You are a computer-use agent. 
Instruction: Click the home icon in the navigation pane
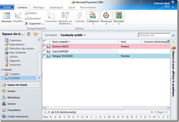tap(28, 34)
